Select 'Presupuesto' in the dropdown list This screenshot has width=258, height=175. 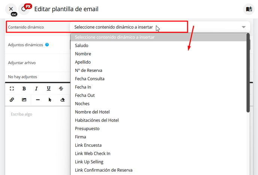[x=87, y=129]
